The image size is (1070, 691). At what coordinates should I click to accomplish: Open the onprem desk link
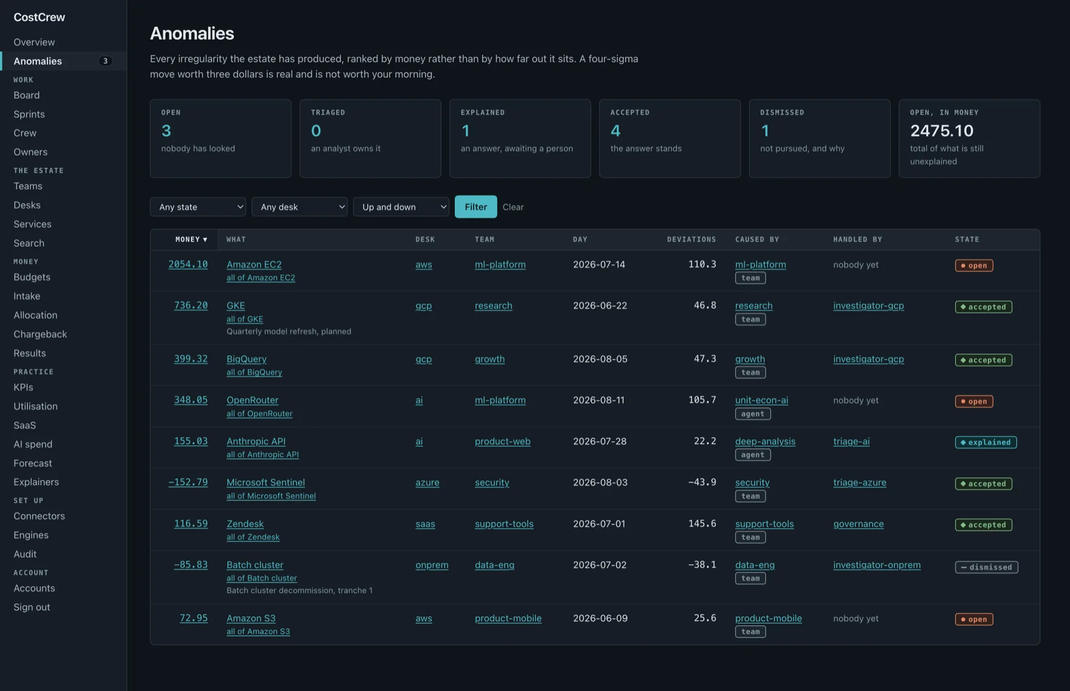432,565
